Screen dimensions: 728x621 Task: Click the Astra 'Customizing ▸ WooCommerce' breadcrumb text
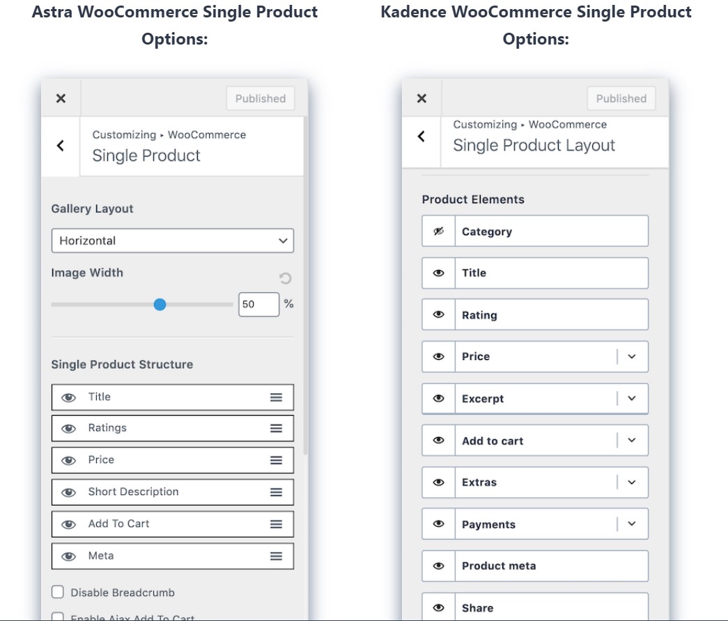tap(169, 134)
